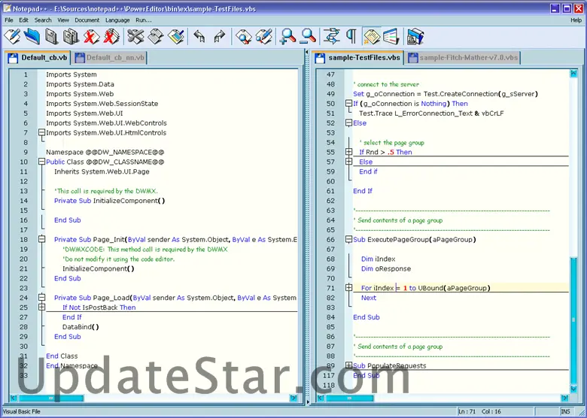The image size is (587, 418).
Task: Expand folded Sub PopulateRequests at line 89
Action: click(348, 366)
